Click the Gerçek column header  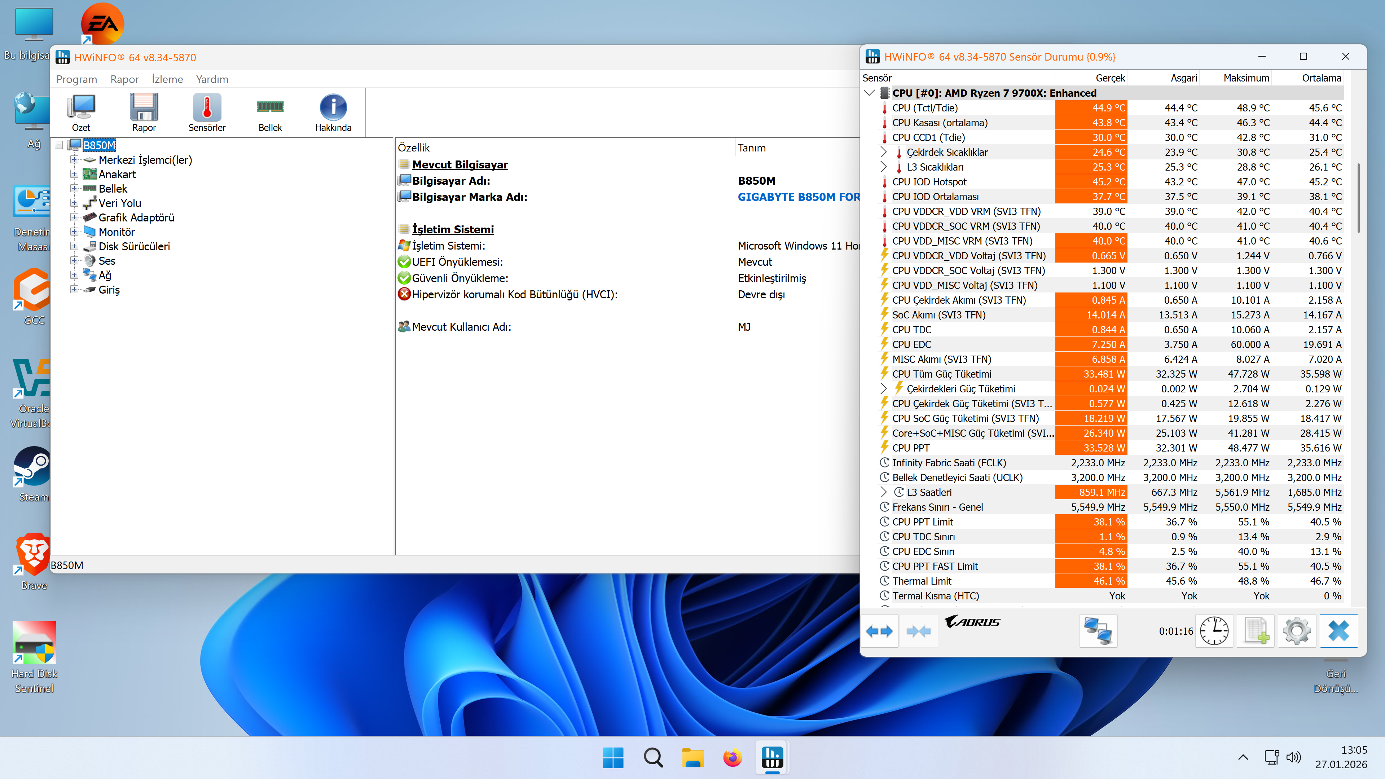1091,78
